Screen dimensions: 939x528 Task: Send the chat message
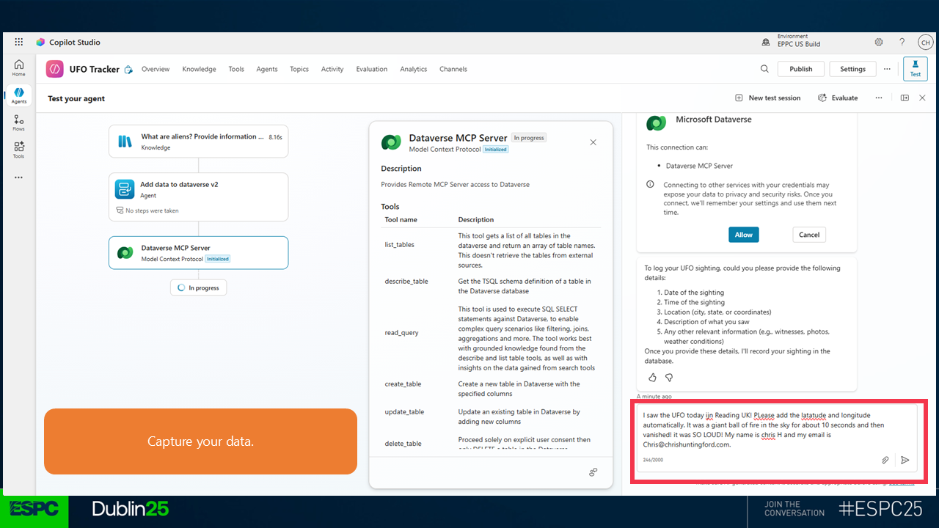(905, 460)
